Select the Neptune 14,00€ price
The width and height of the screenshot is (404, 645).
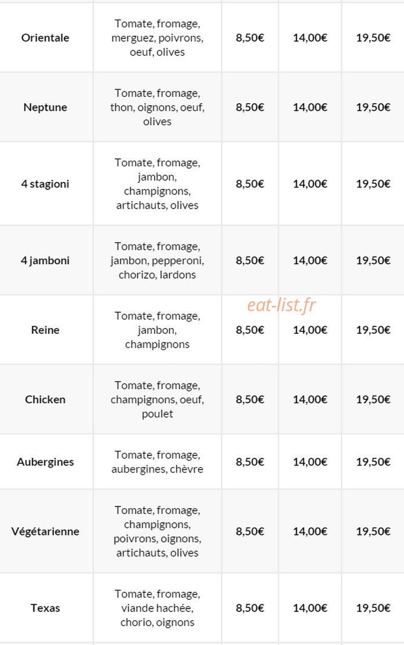coord(310,107)
